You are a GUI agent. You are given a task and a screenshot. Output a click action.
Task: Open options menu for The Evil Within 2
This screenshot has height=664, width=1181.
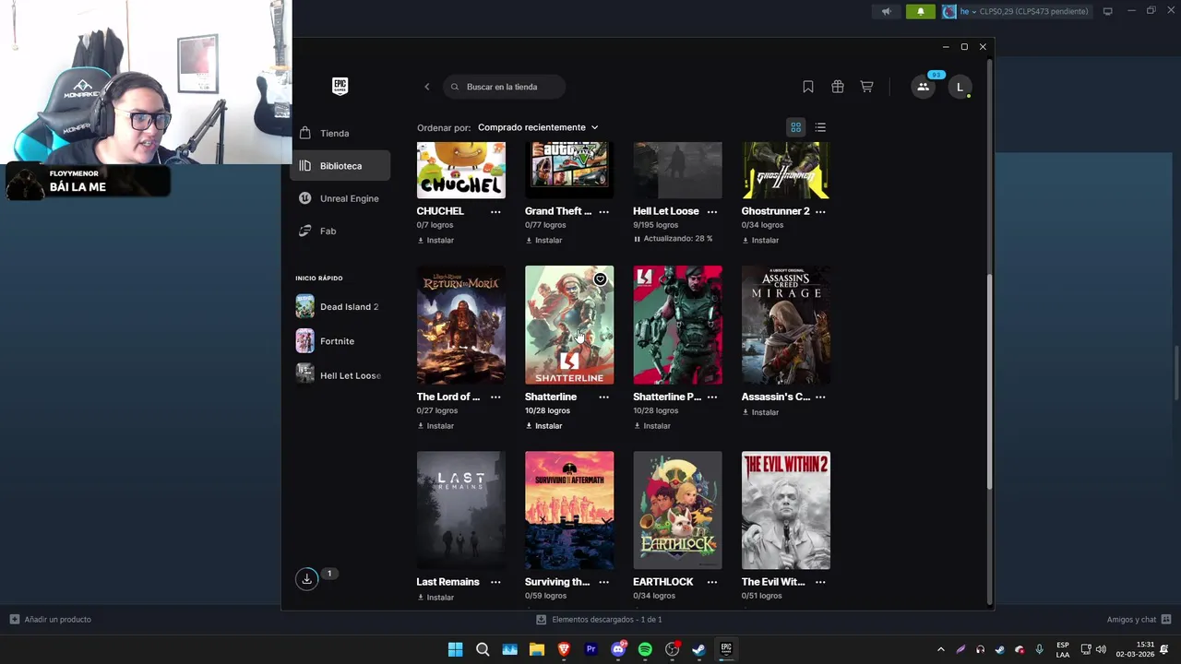pyautogui.click(x=820, y=582)
